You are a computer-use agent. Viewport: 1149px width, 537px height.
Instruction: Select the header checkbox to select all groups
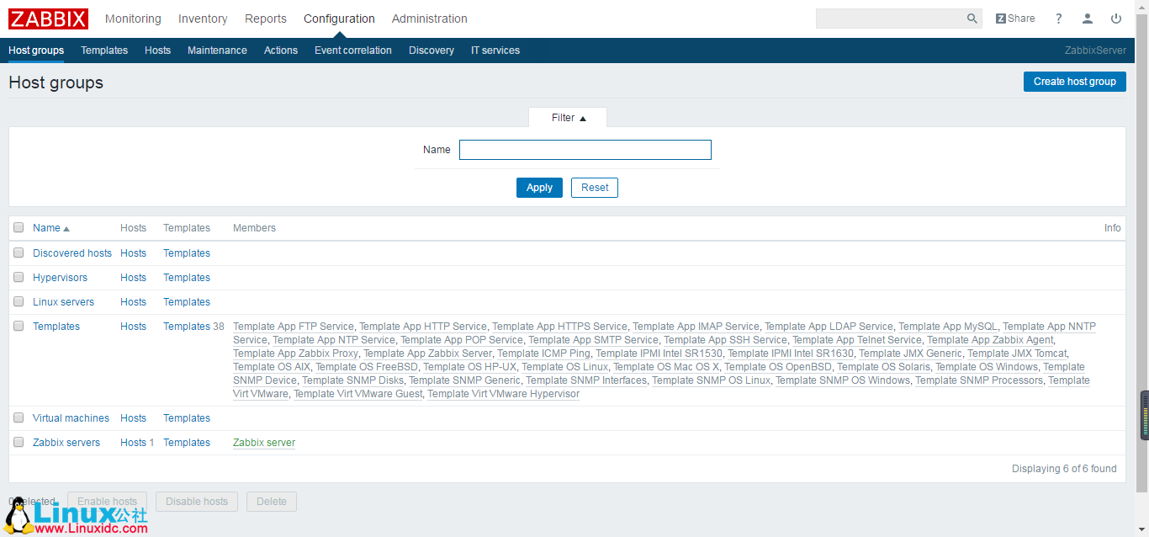19,227
